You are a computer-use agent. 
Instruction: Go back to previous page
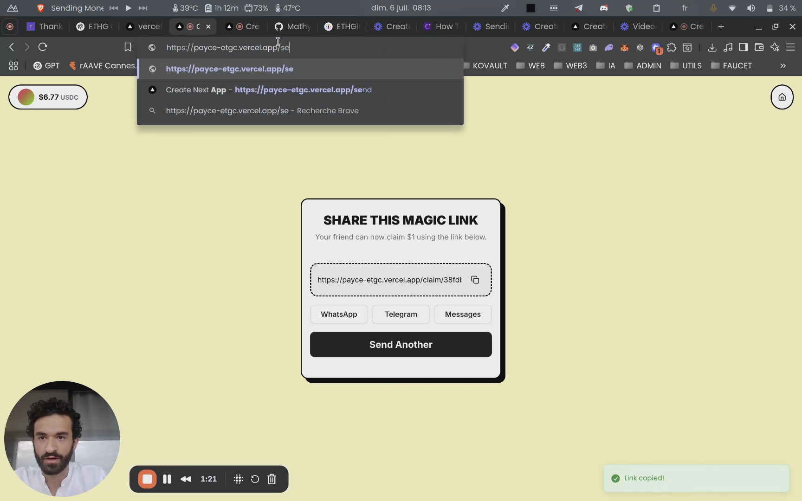12,47
